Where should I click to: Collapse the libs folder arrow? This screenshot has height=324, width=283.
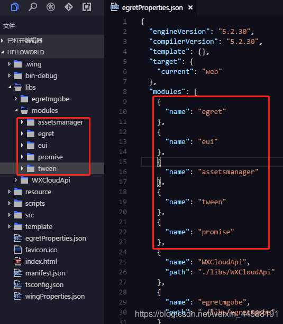tap(10, 87)
